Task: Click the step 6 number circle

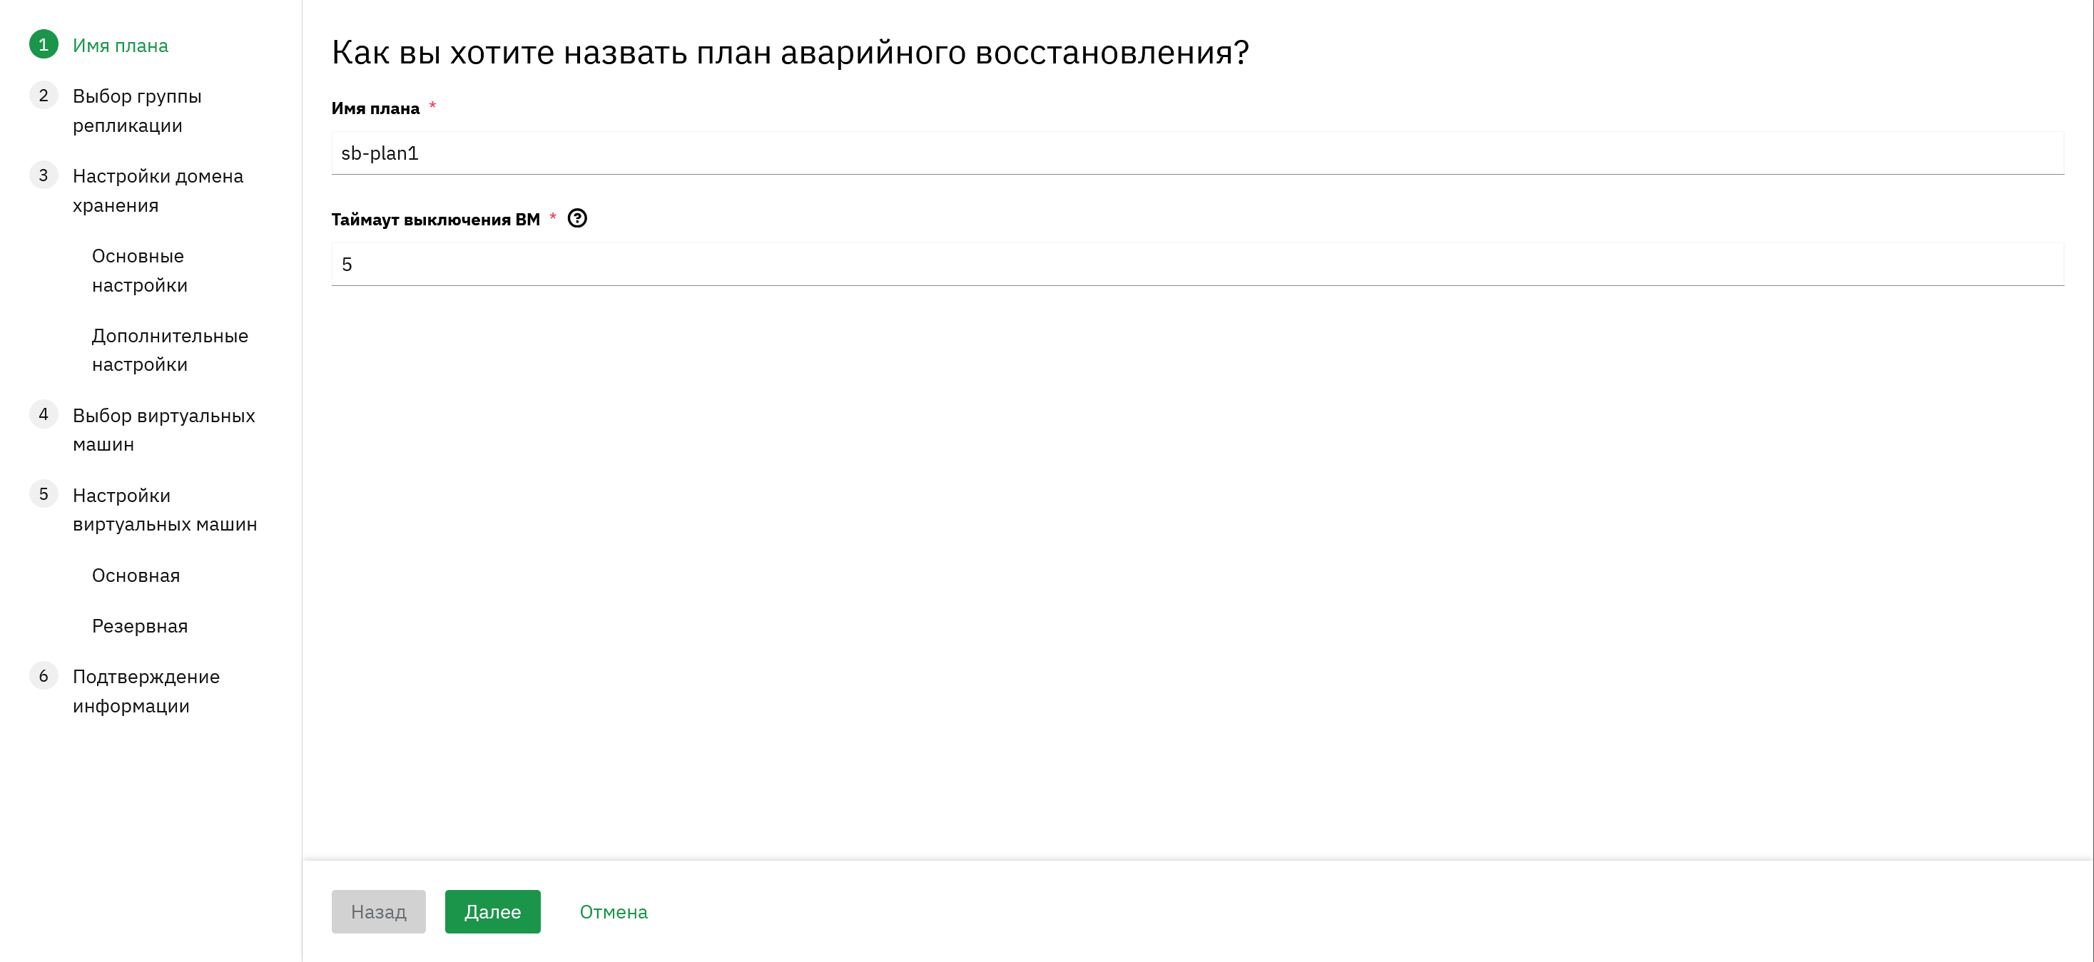Action: click(44, 676)
